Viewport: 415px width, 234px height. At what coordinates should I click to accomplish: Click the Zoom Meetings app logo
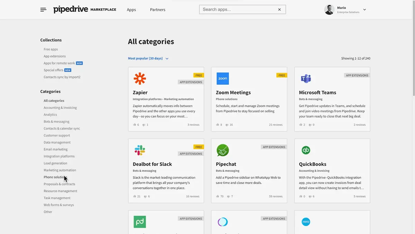[x=223, y=78]
